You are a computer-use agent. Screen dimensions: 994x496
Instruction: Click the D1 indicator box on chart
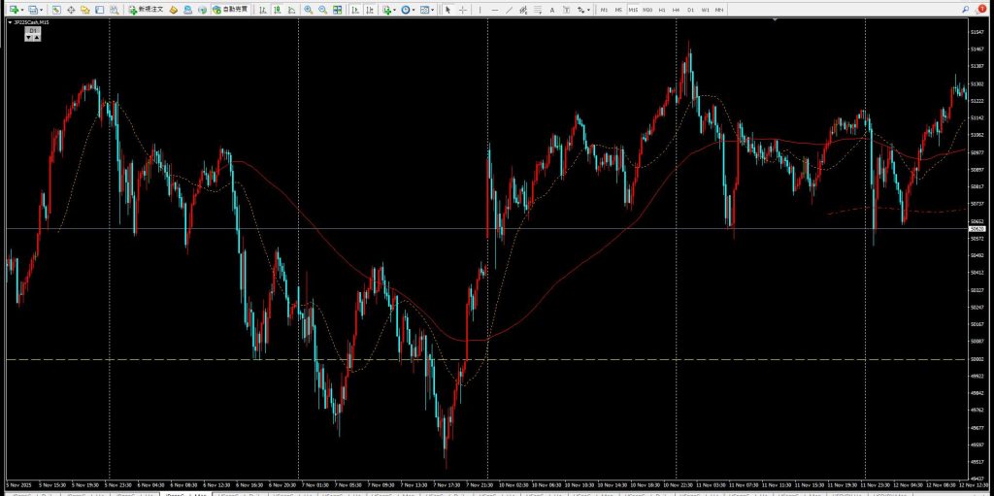point(32,31)
